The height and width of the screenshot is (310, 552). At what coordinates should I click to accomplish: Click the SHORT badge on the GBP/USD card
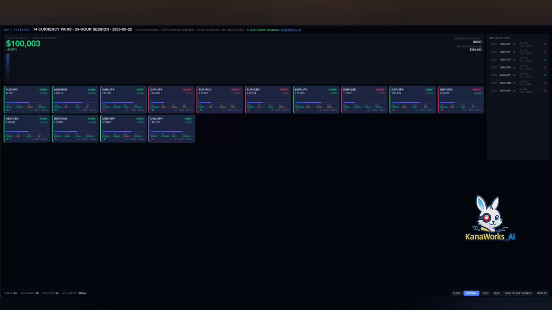(477, 90)
